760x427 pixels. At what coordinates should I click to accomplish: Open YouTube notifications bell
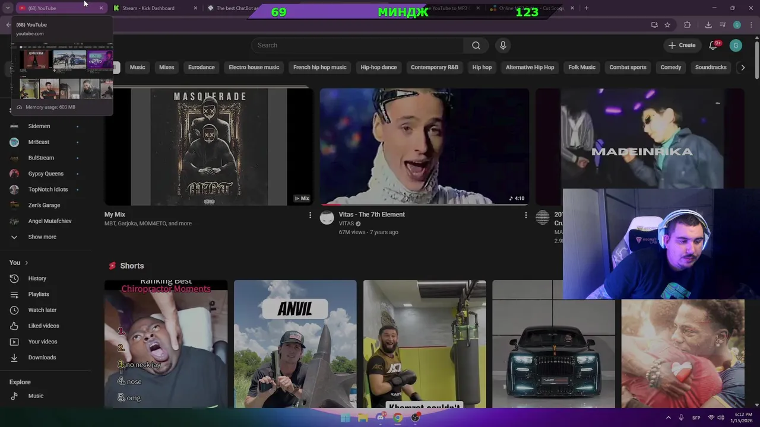point(714,45)
